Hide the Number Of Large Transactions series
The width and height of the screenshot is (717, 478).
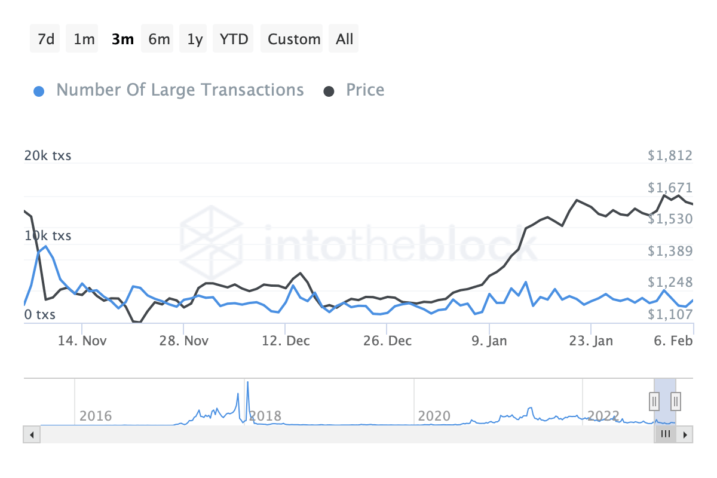(x=179, y=90)
